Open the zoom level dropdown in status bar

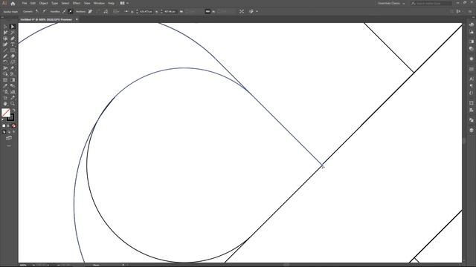coord(33,266)
